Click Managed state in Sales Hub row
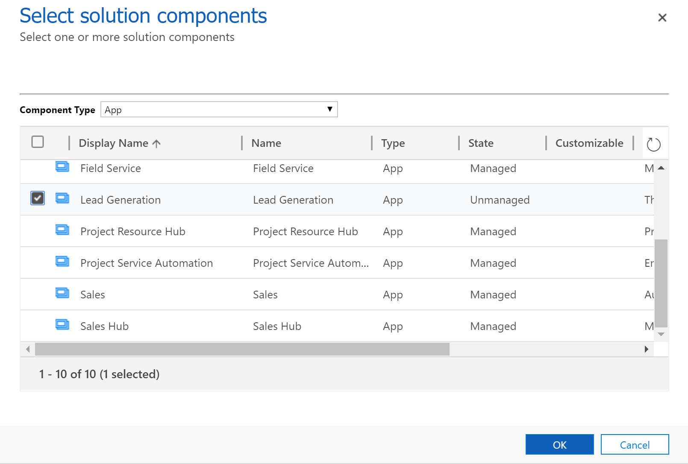Image resolution: width=688 pixels, height=464 pixels. (493, 326)
